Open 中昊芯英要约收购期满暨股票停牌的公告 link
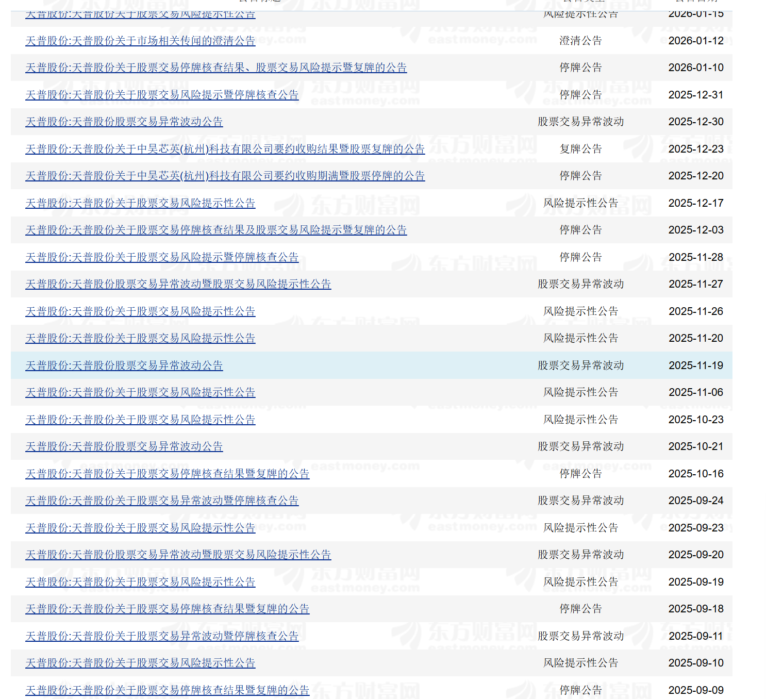The height and width of the screenshot is (699, 766). (225, 176)
